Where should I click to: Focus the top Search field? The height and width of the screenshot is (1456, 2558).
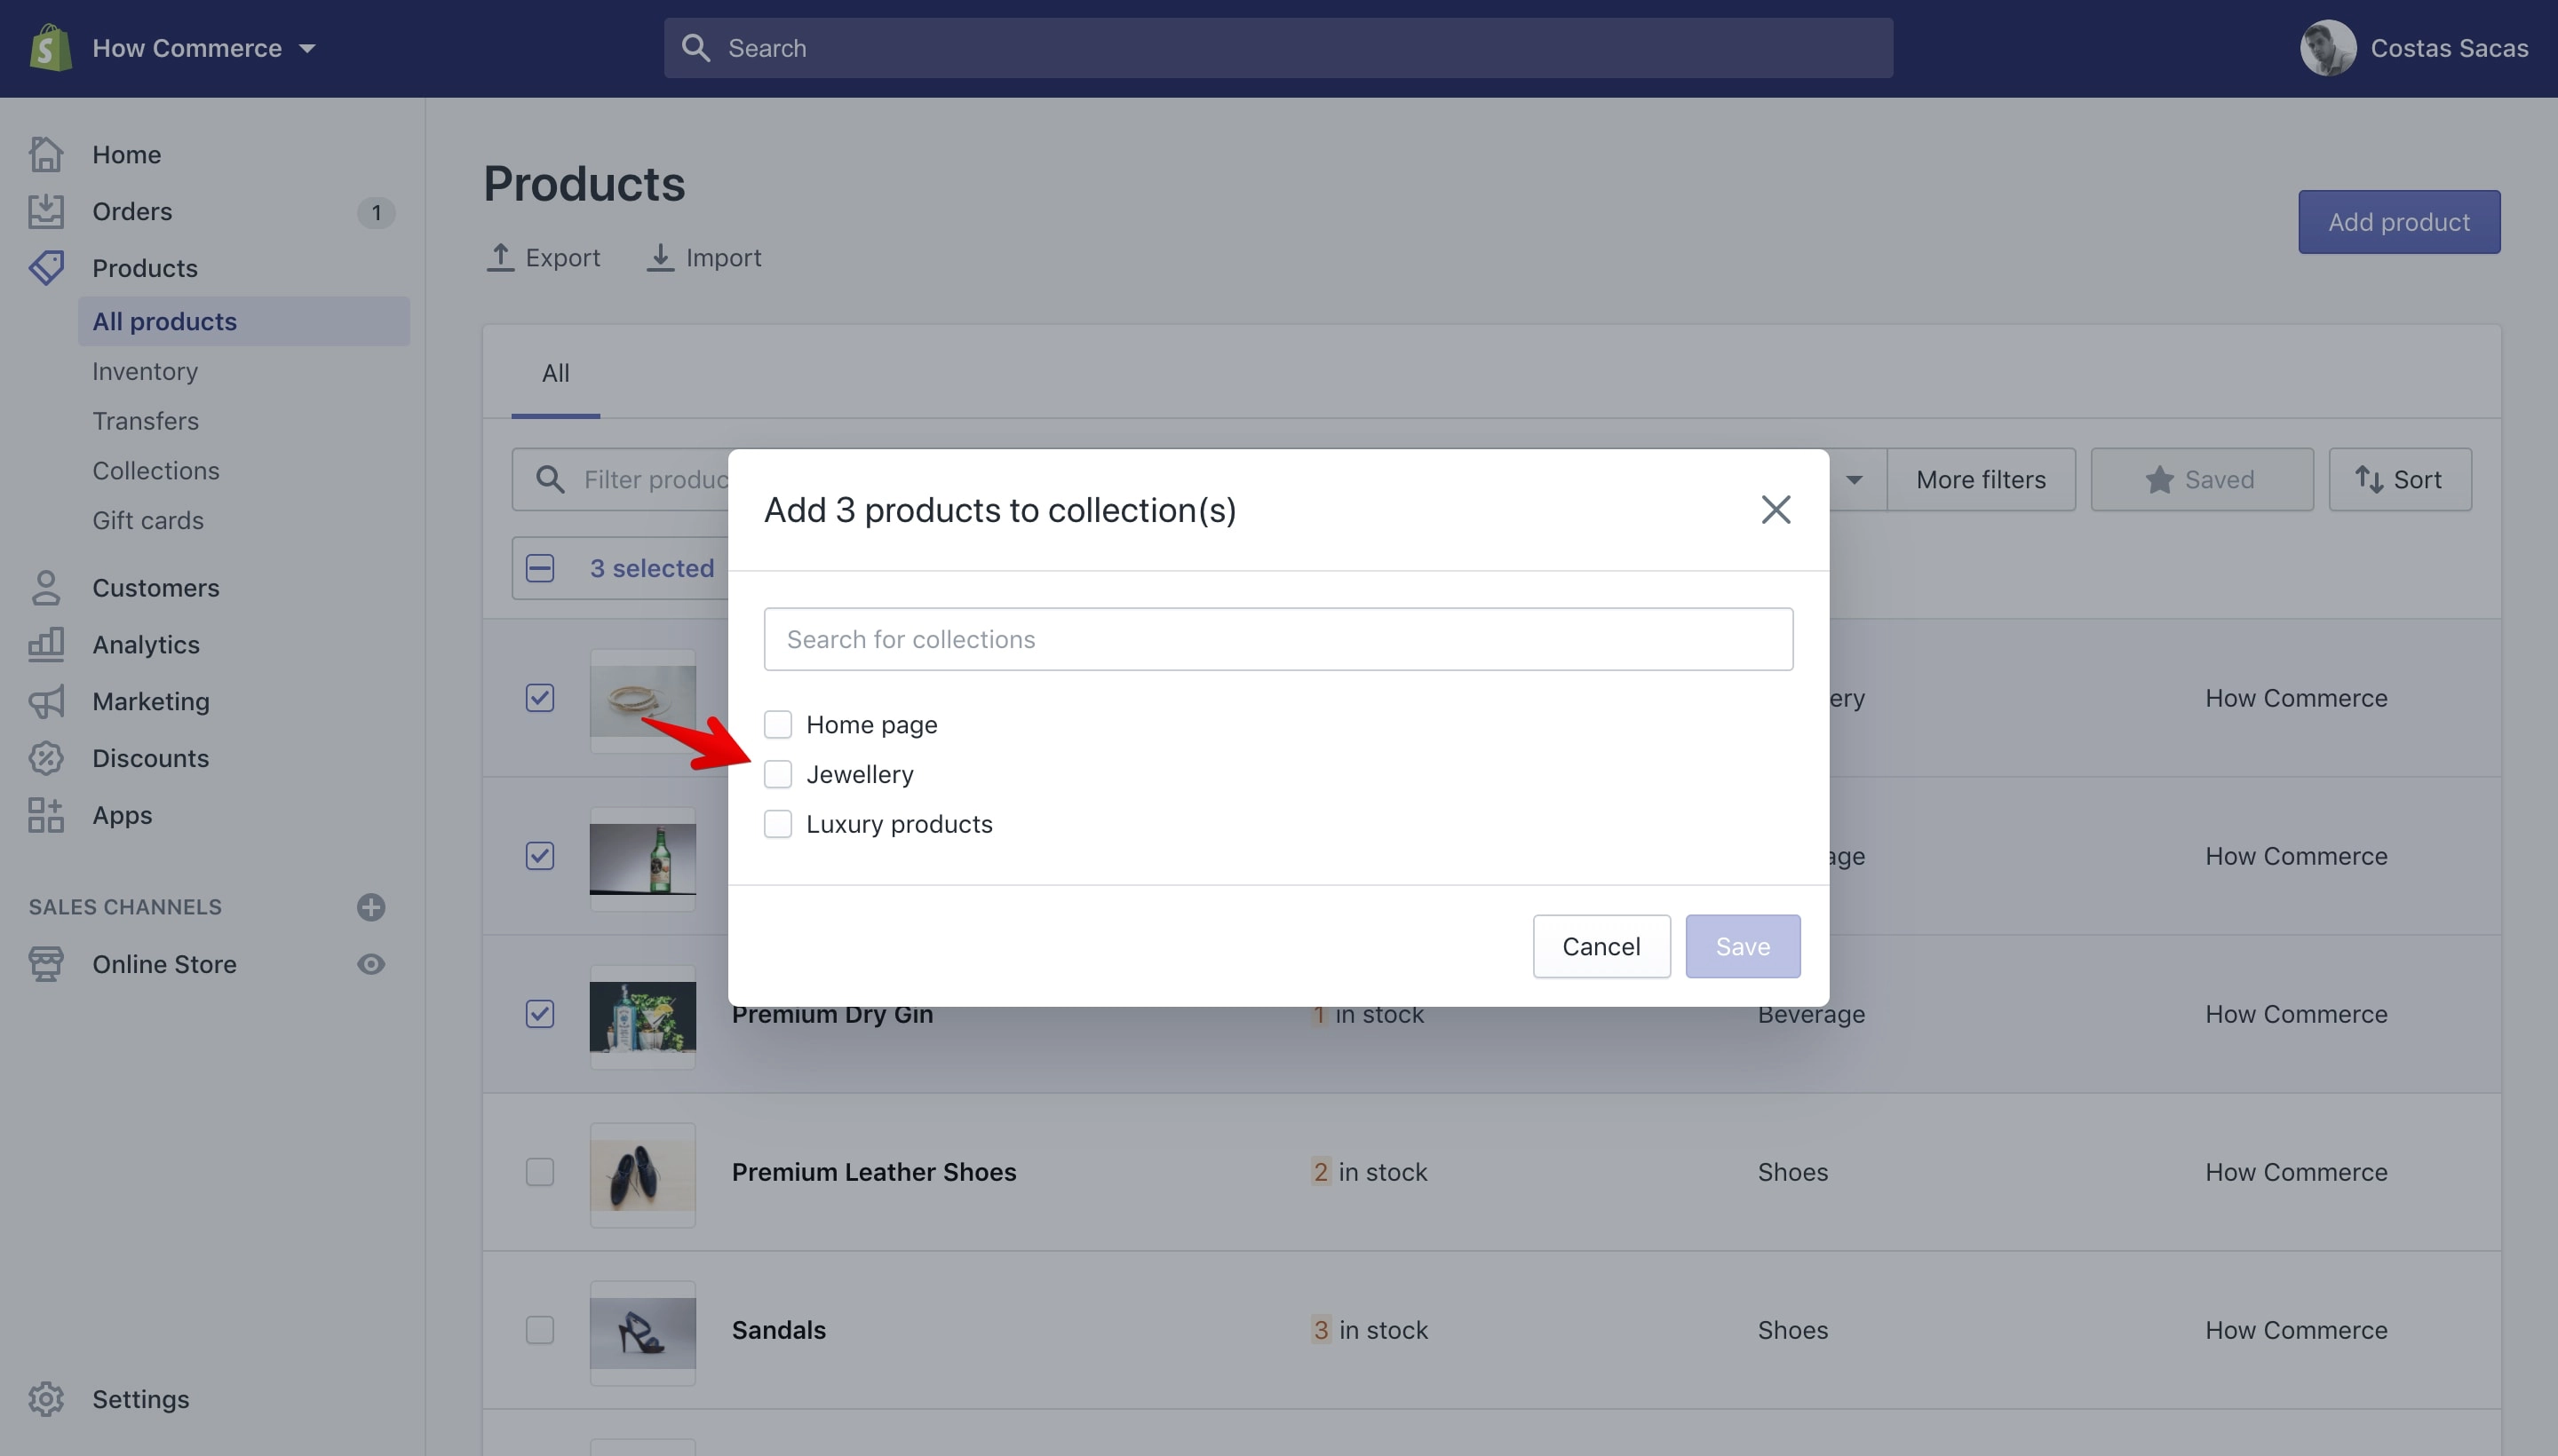(x=1277, y=48)
